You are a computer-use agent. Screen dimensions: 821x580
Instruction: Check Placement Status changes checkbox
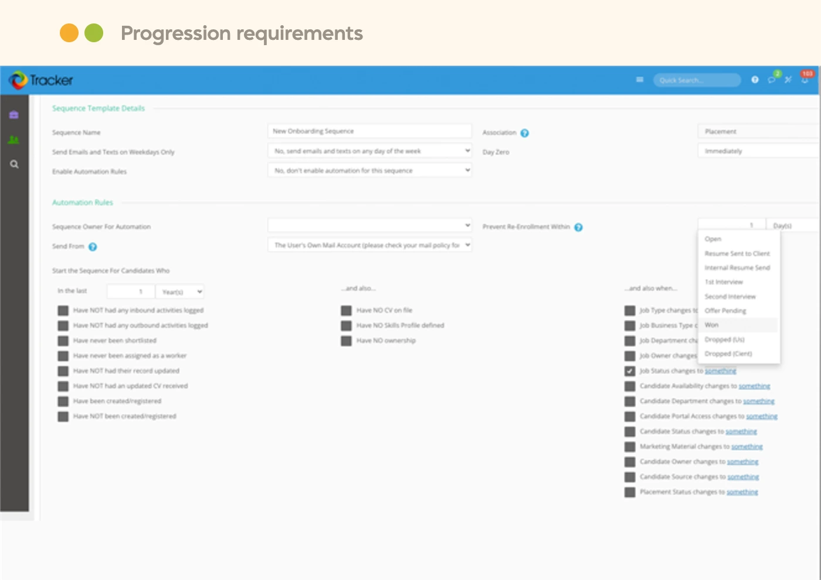[630, 492]
